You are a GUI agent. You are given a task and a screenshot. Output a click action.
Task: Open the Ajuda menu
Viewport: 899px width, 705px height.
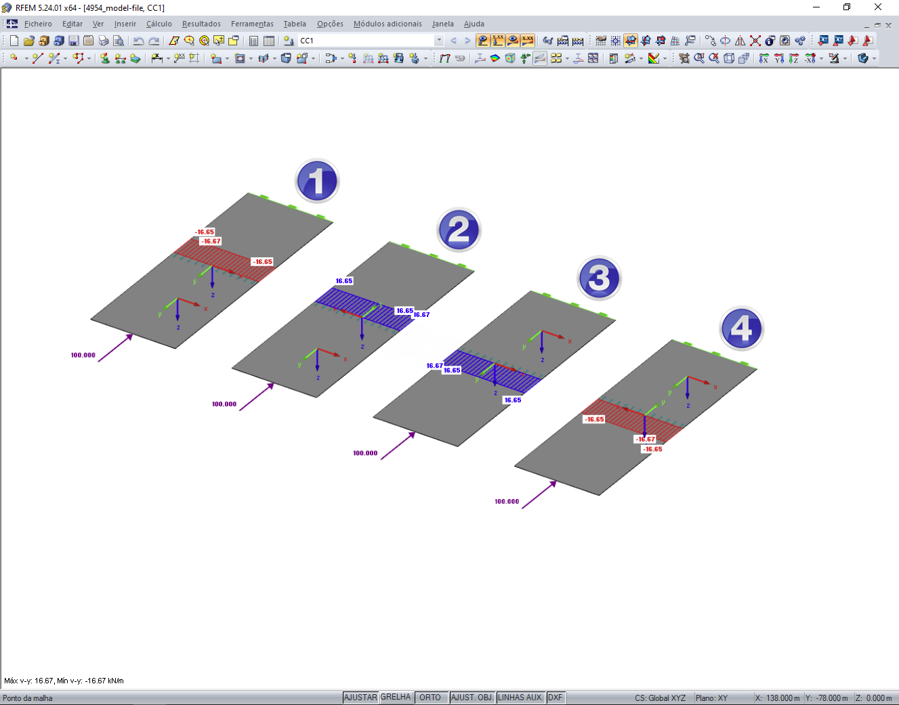pyautogui.click(x=474, y=24)
